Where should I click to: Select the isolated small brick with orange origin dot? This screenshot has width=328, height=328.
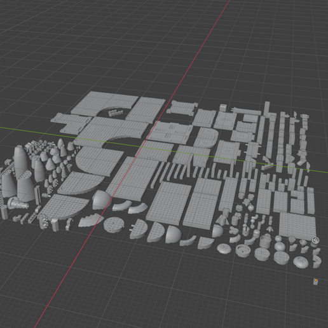click(x=316, y=282)
